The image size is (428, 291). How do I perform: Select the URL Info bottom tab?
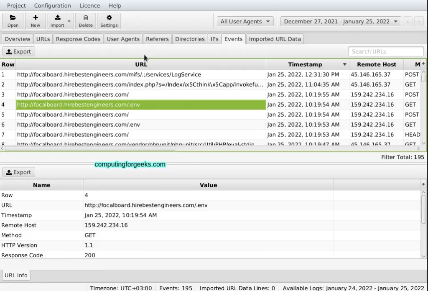coord(16,275)
